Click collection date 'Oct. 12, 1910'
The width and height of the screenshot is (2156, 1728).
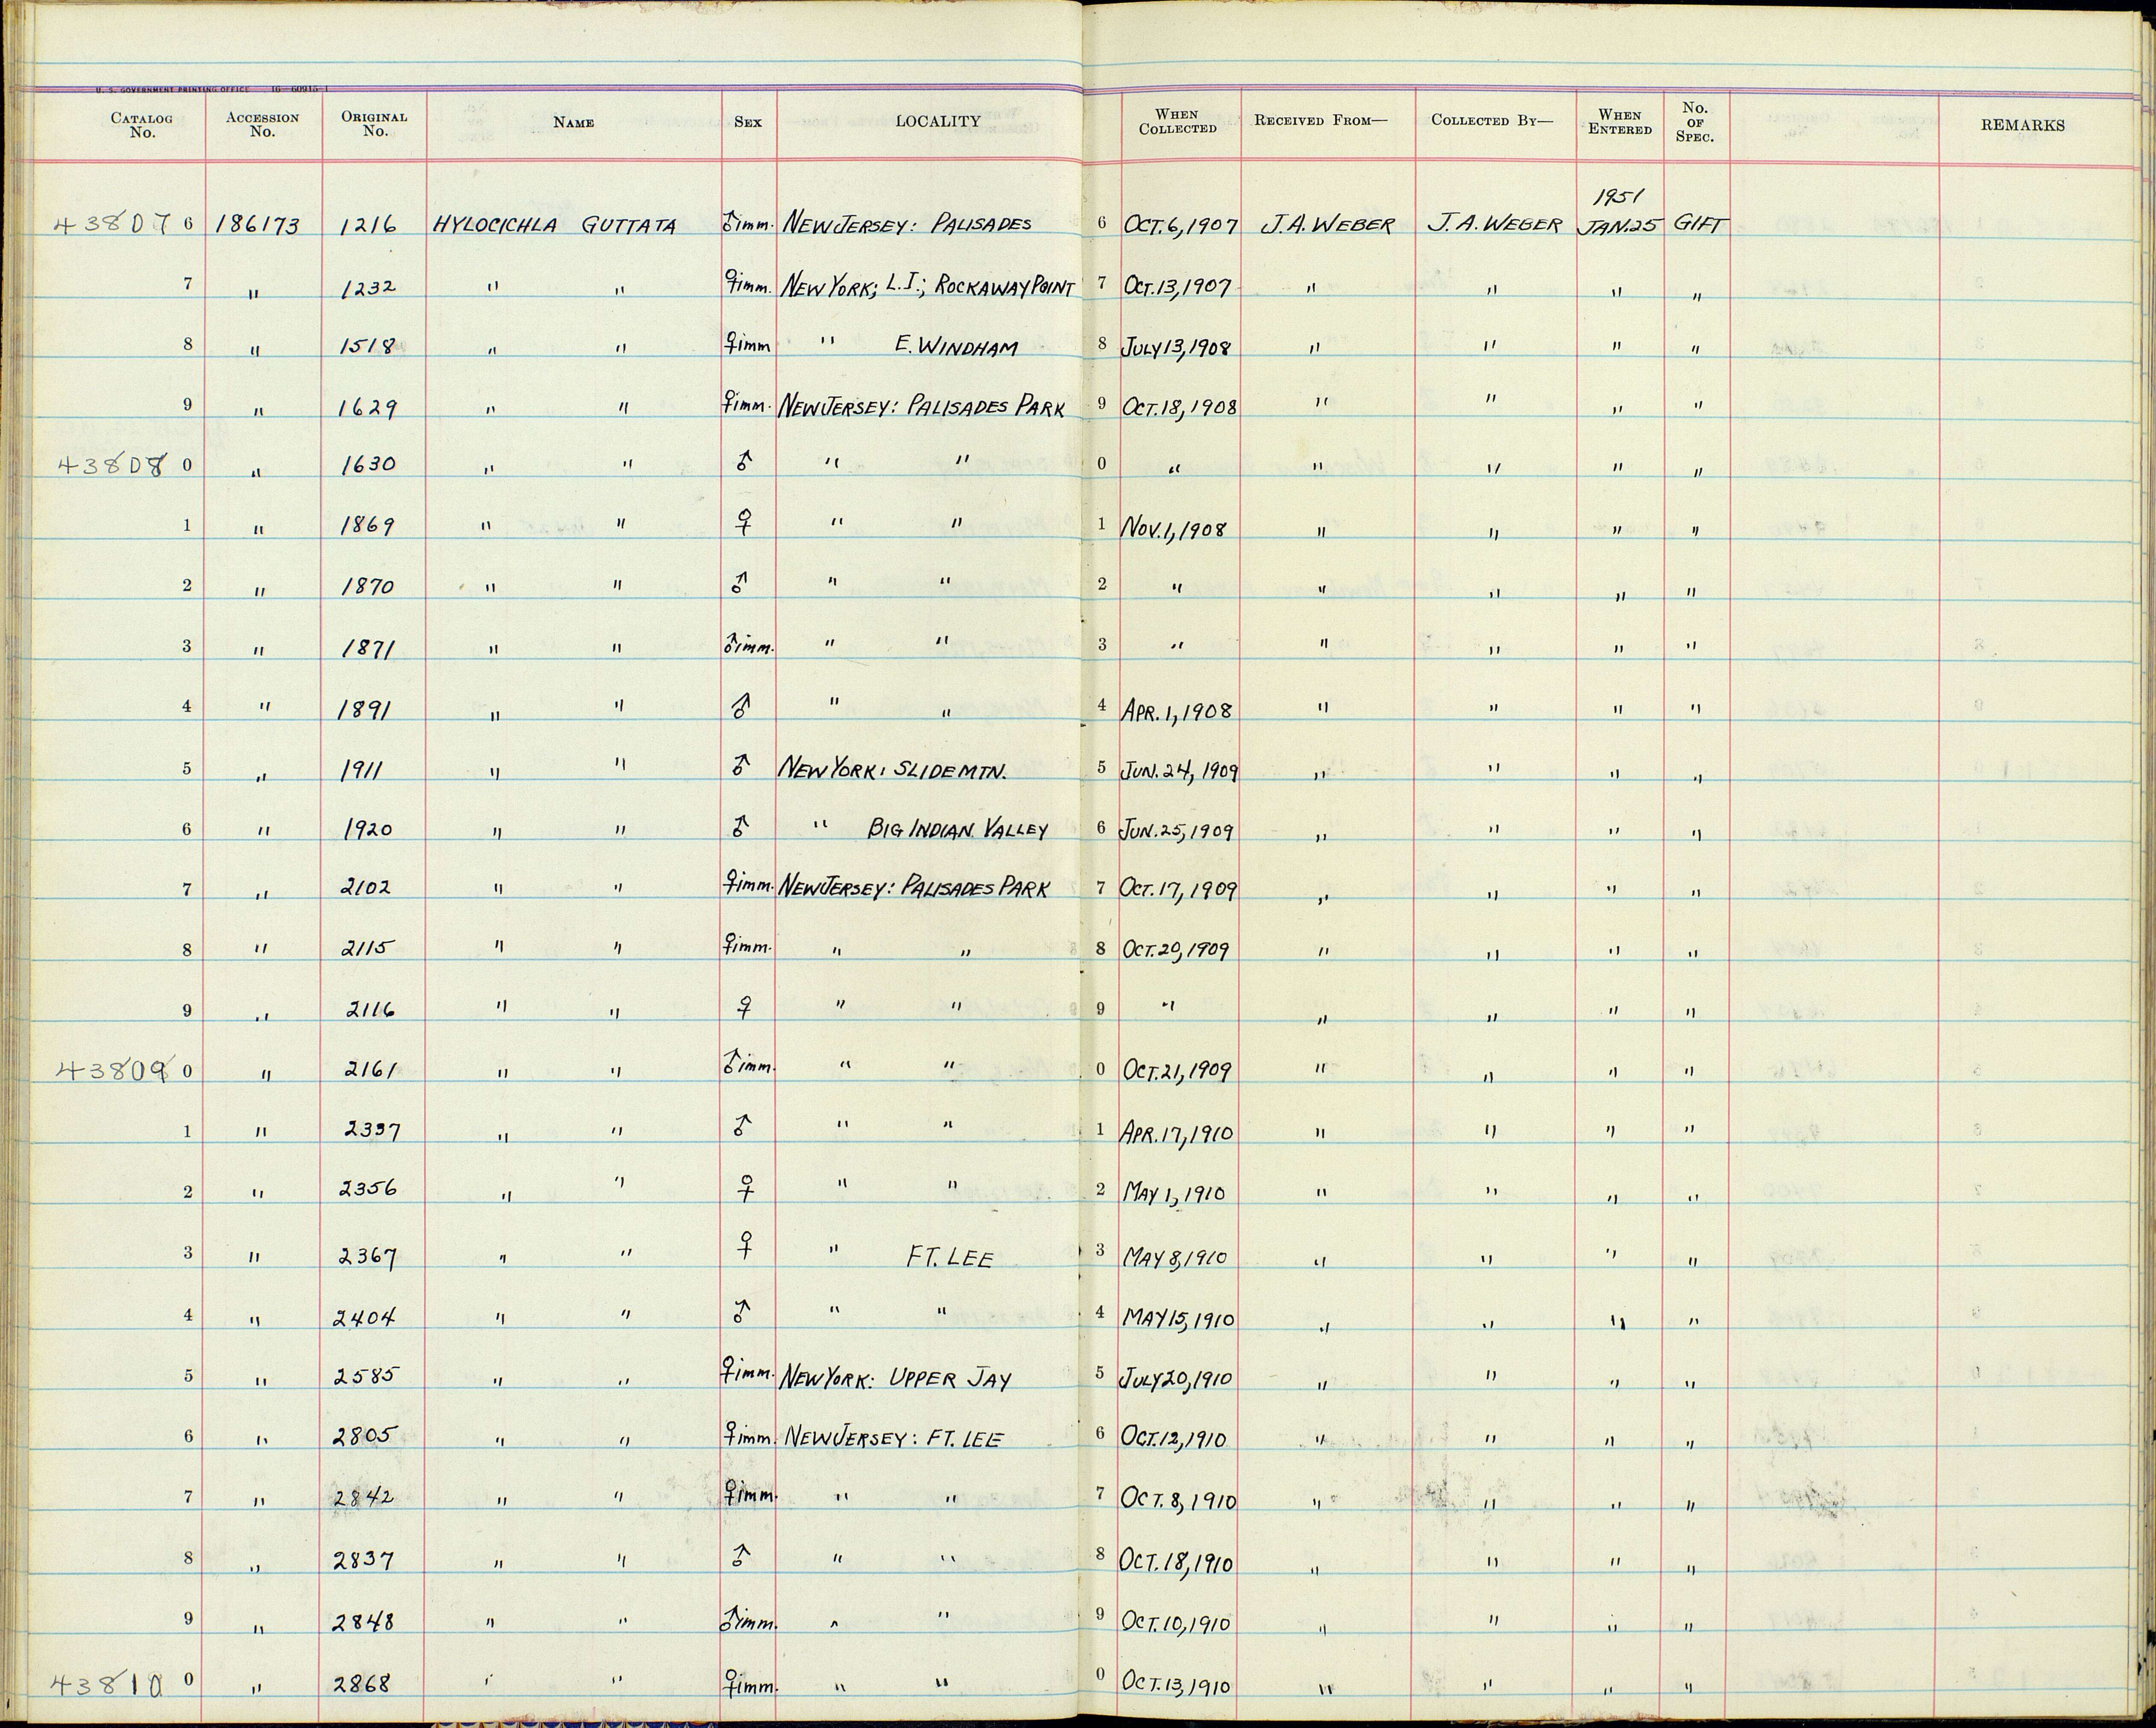tap(1174, 1438)
